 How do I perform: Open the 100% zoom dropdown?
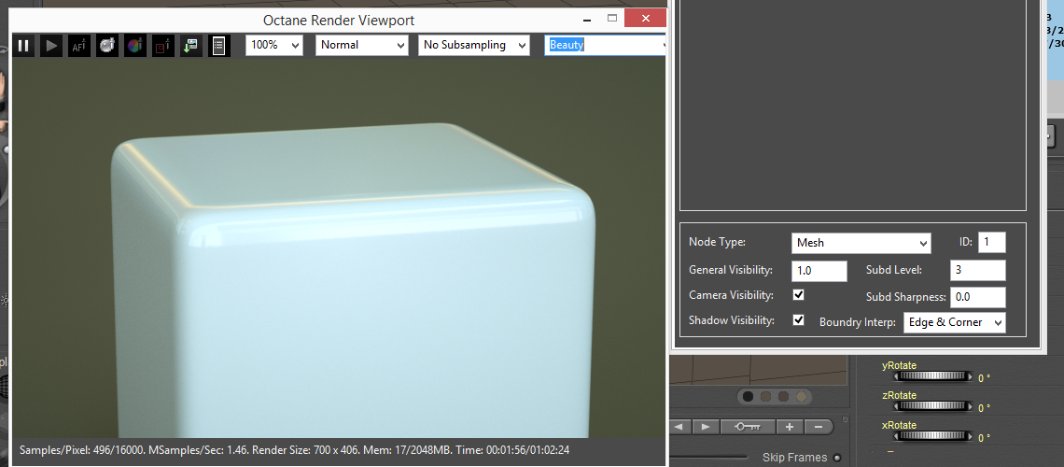pos(273,45)
